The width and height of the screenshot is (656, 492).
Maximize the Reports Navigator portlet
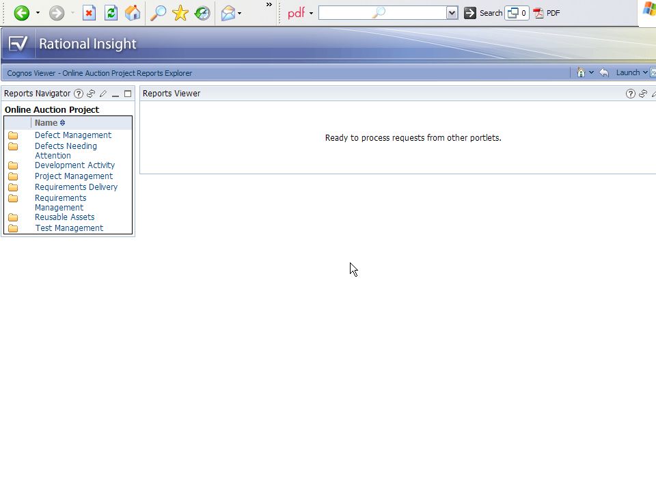[128, 94]
